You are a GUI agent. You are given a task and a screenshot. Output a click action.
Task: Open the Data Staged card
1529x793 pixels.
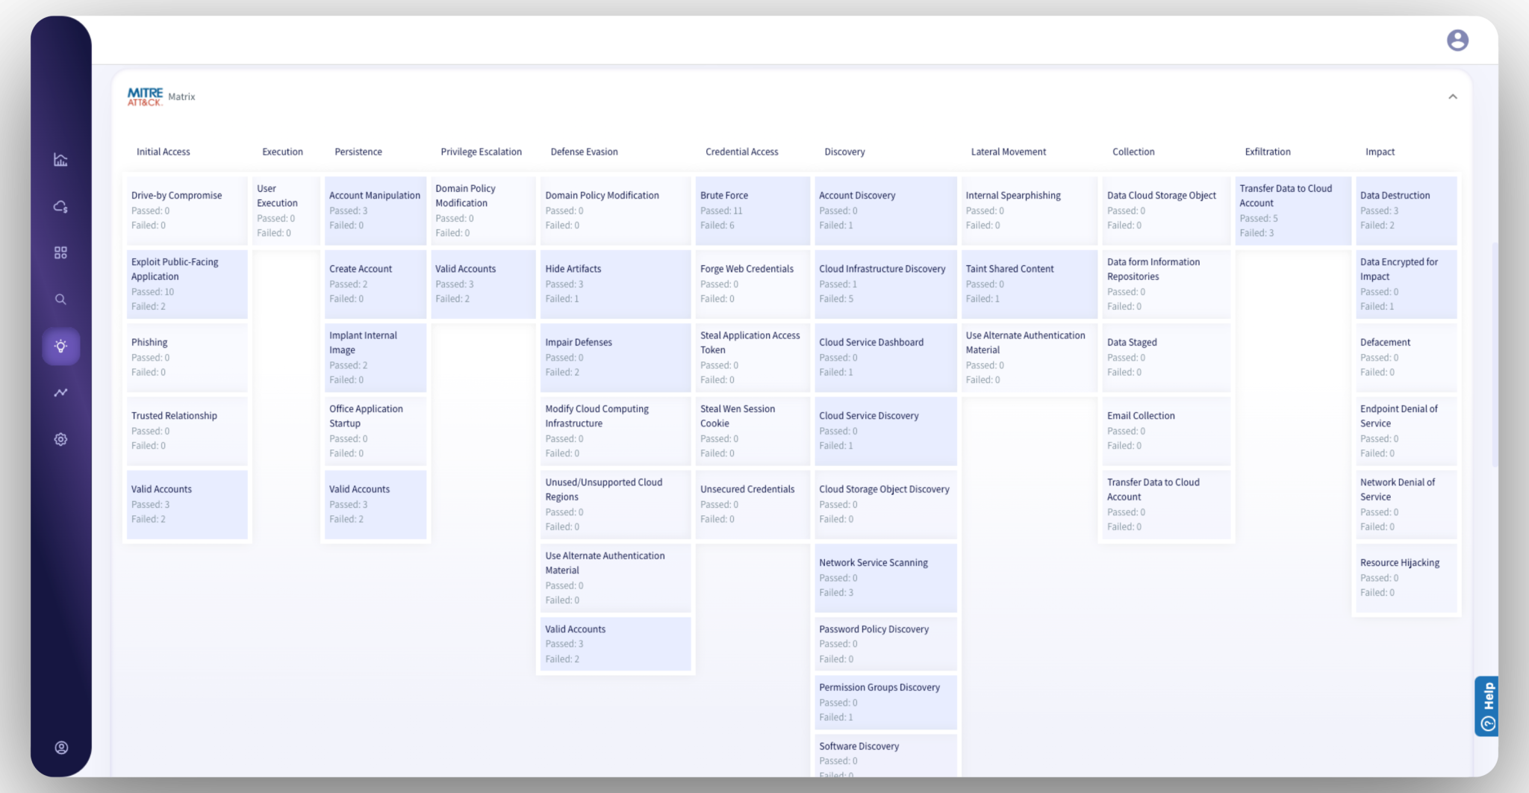[x=1166, y=357]
